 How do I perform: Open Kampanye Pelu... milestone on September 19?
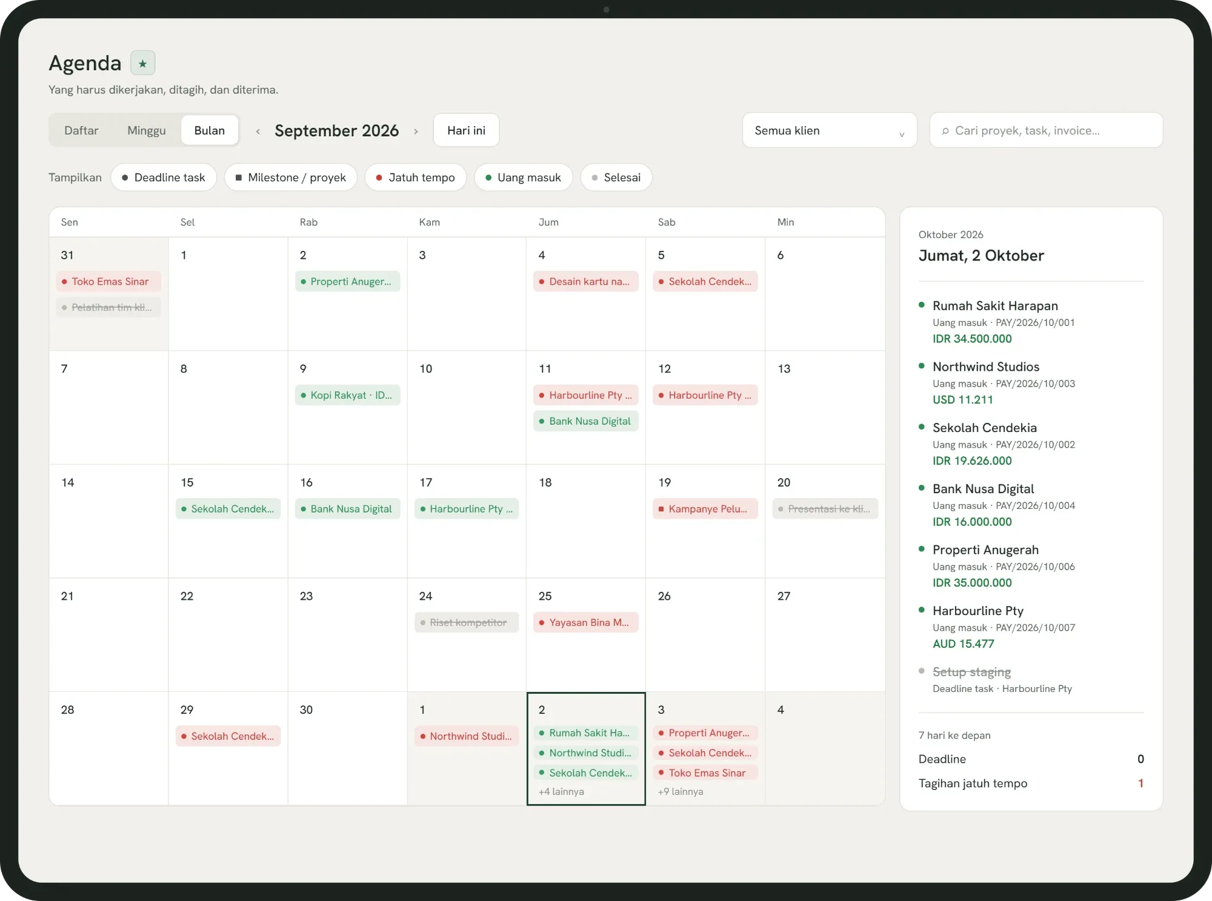tap(705, 509)
